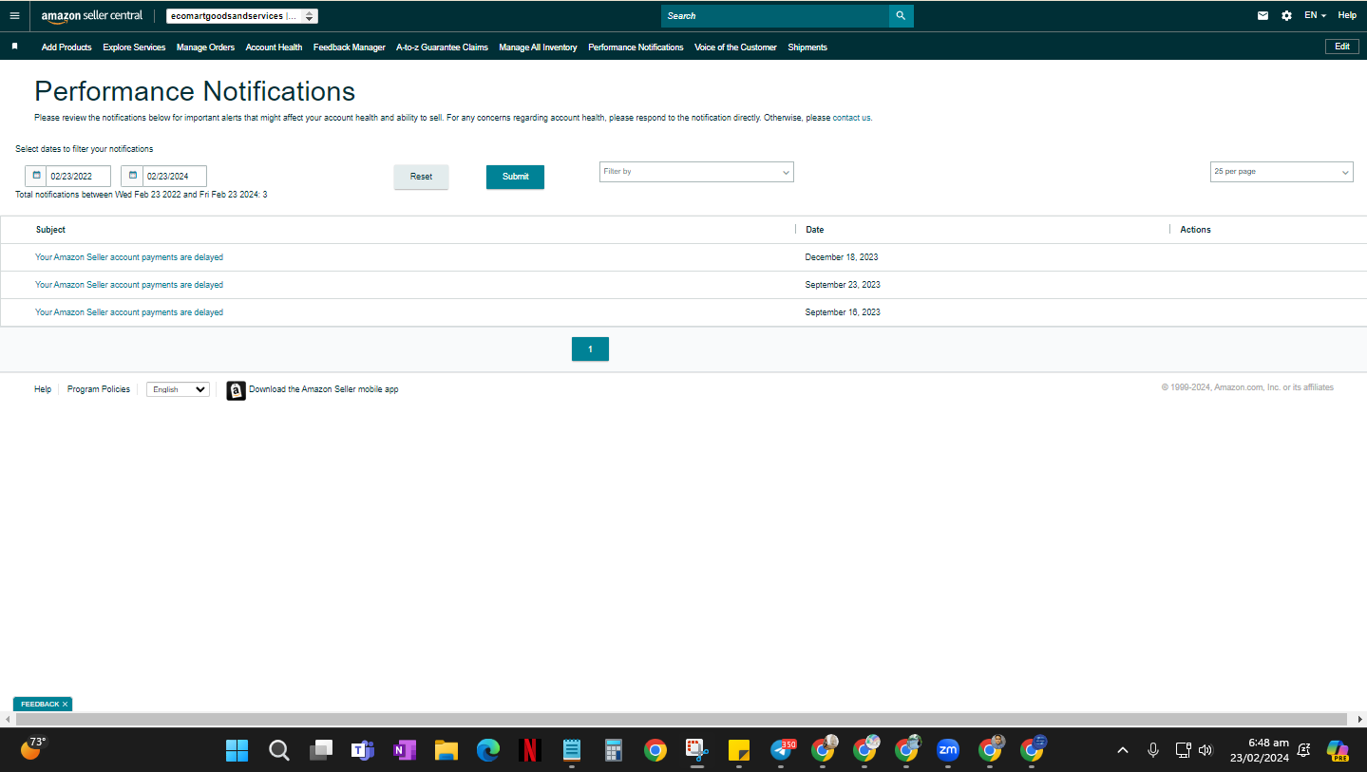Open Microsoft Edge from the taskbar
Screen dimensions: 1367x772
click(488, 750)
